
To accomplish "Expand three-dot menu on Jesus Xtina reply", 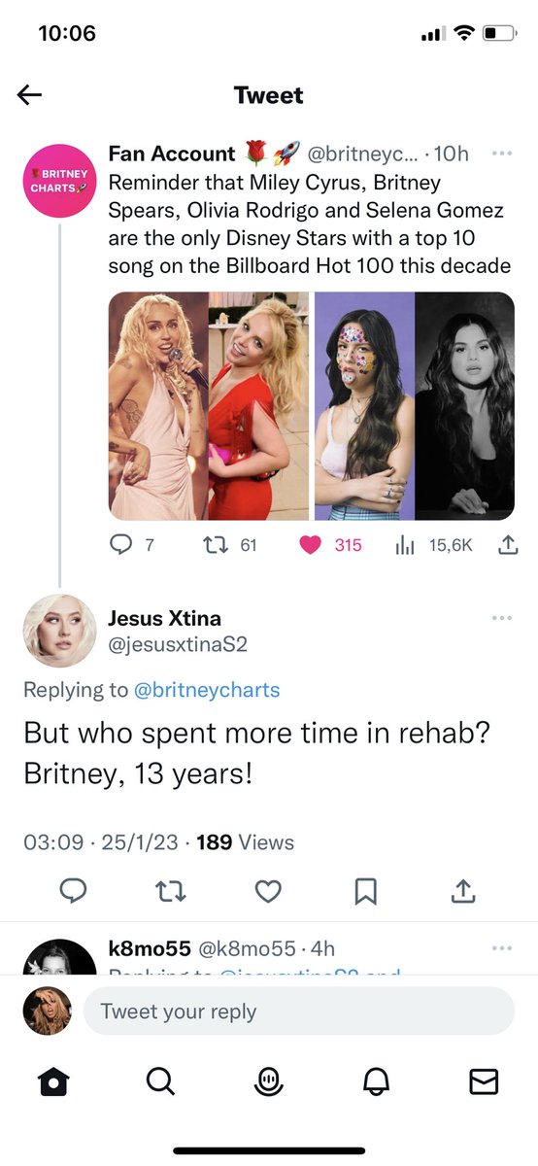I will pyautogui.click(x=502, y=618).
